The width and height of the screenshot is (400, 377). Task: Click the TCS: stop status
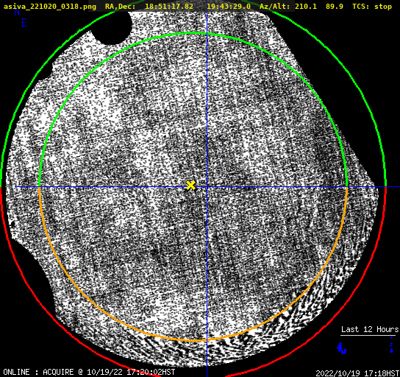pos(372,7)
